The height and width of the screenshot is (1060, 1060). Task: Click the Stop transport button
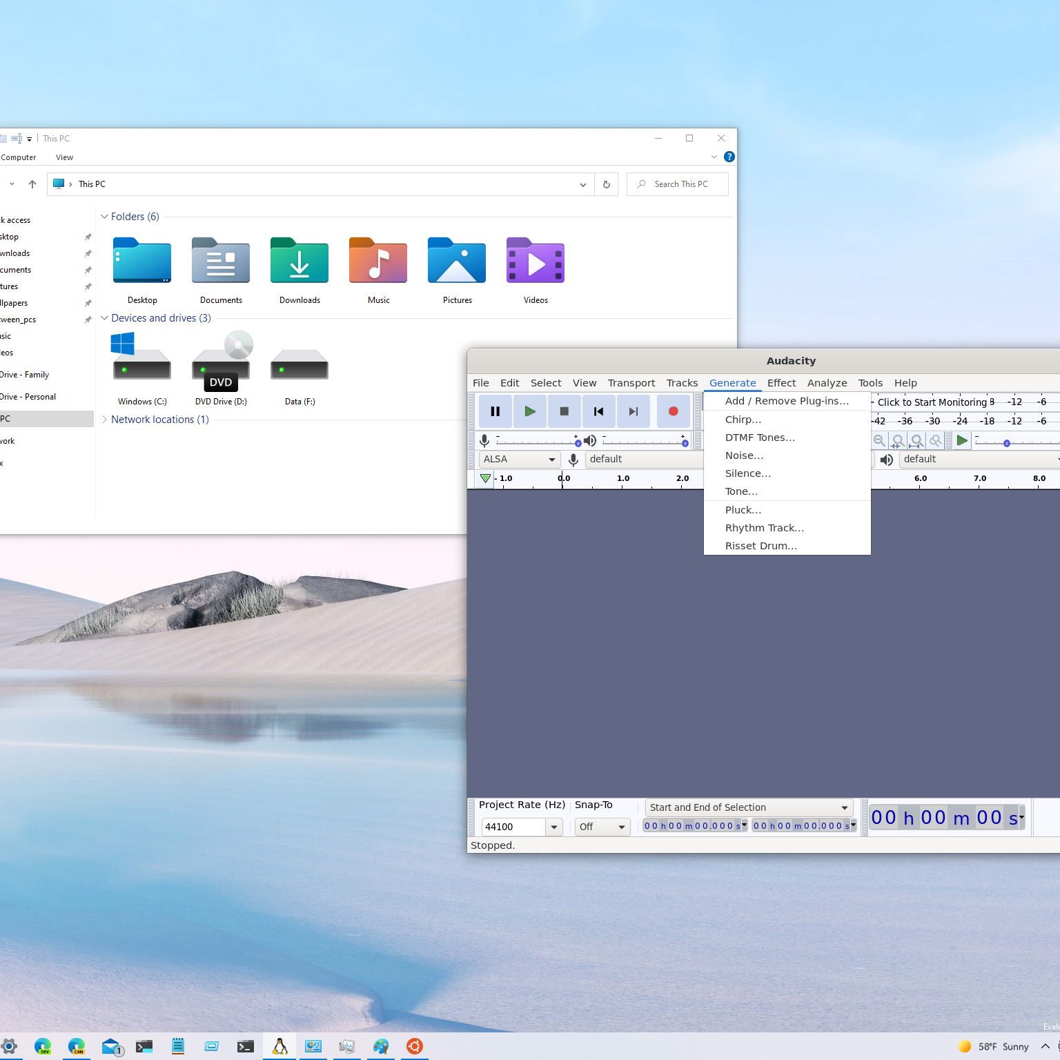tap(564, 411)
